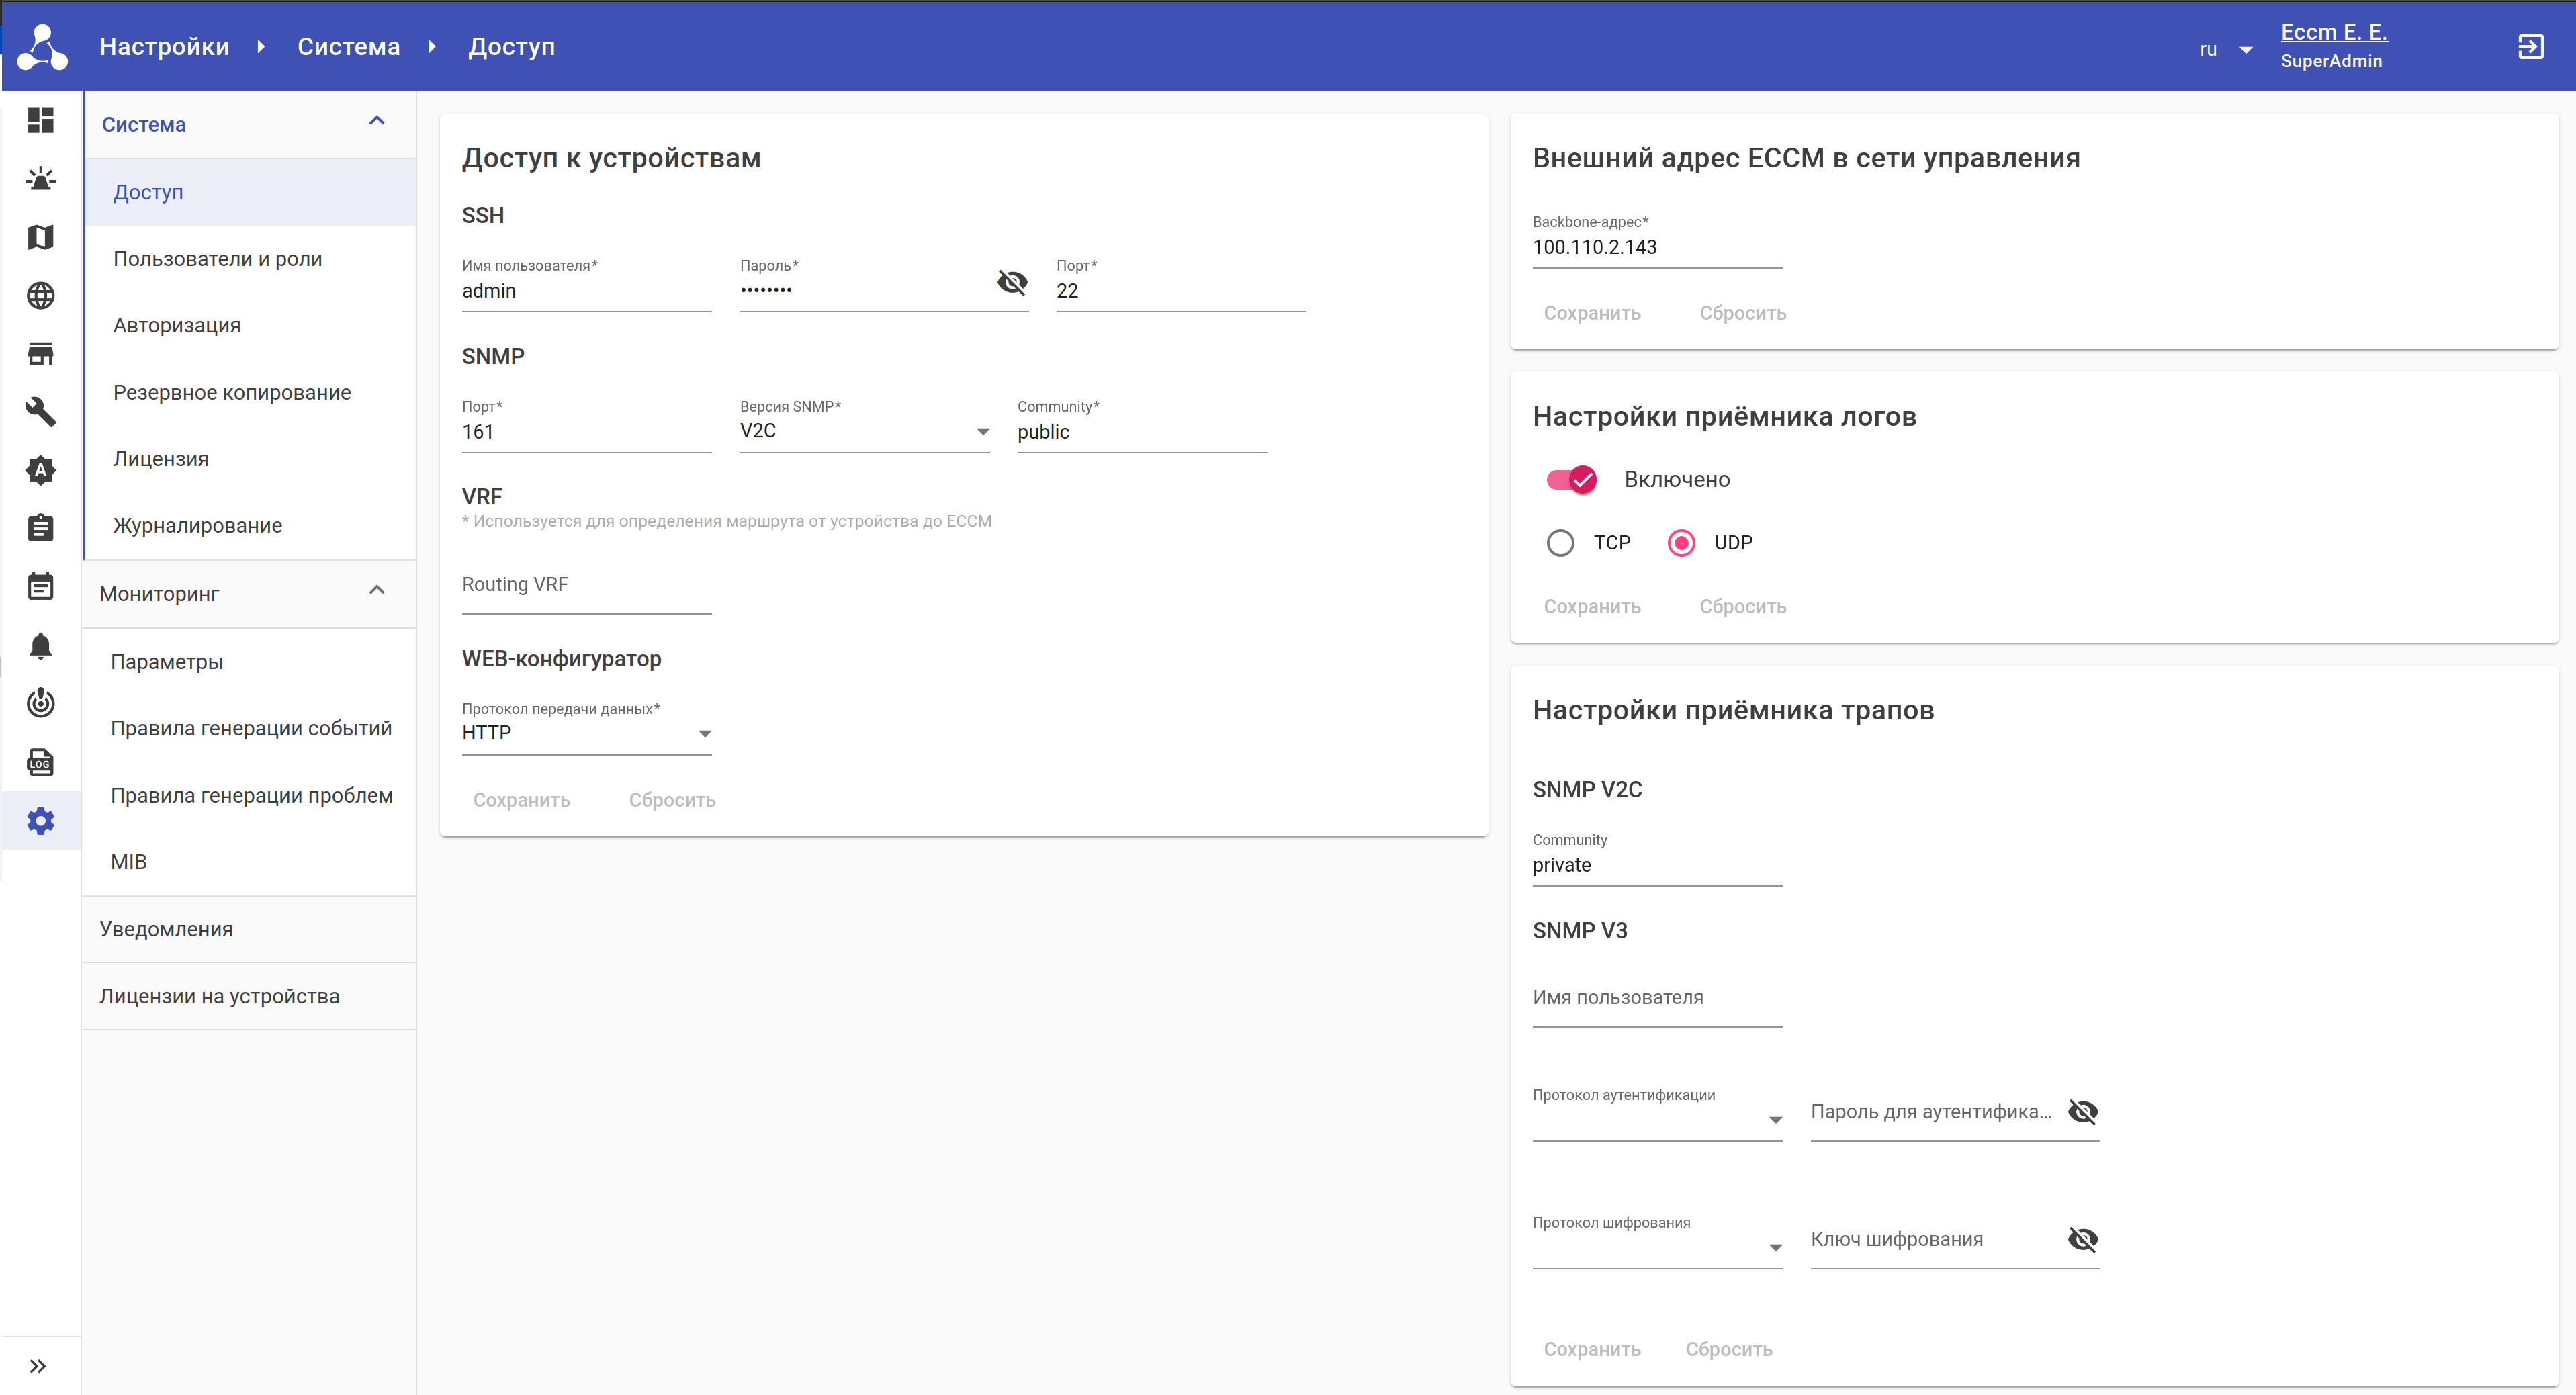Show the SSH password via eye icon
Image resolution: width=2576 pixels, height=1395 pixels.
(x=1012, y=283)
